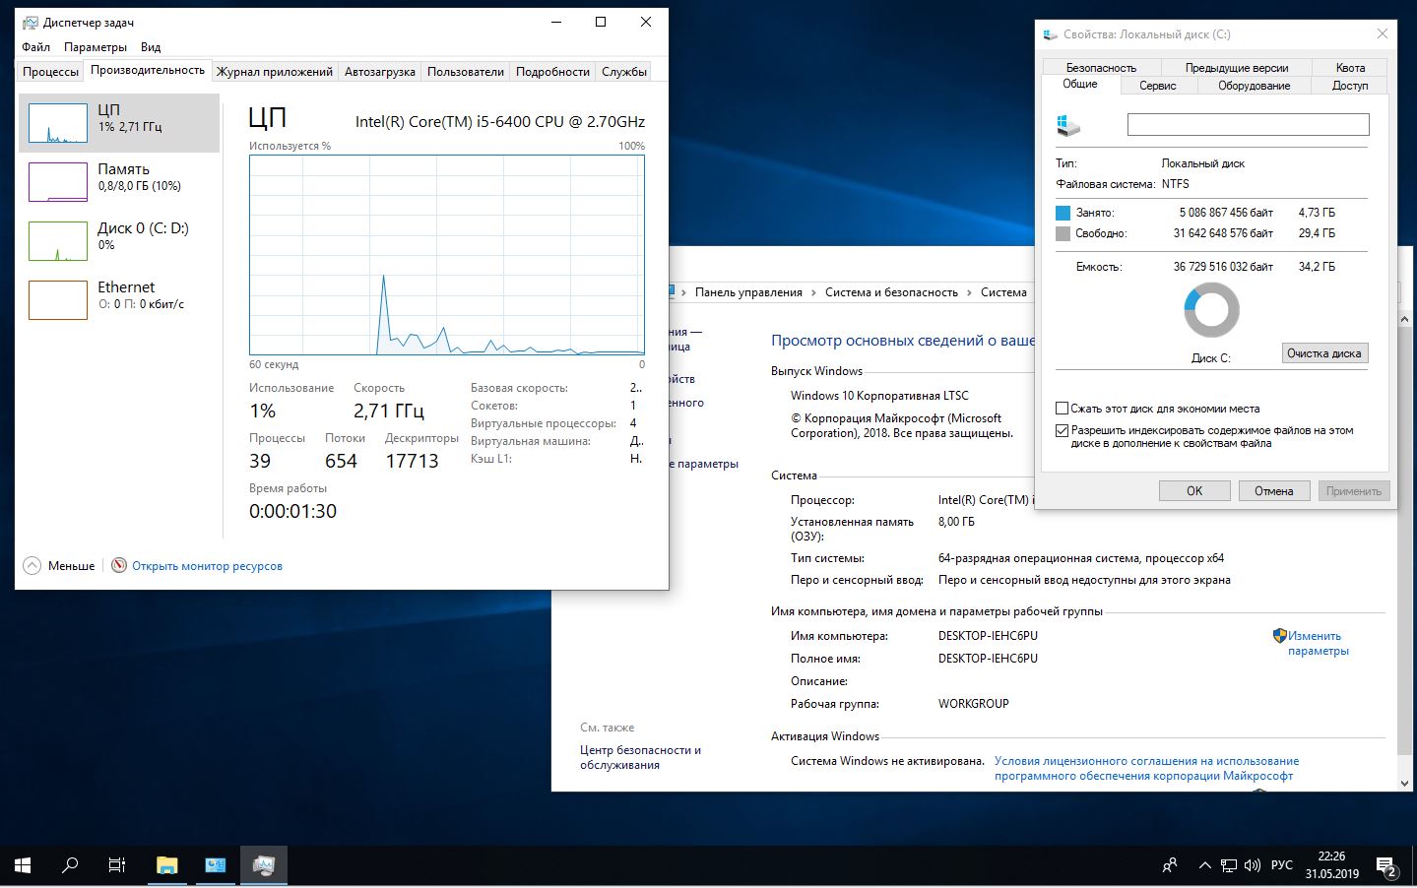Switch to the Службы tab
1417x888 pixels.
point(624,72)
